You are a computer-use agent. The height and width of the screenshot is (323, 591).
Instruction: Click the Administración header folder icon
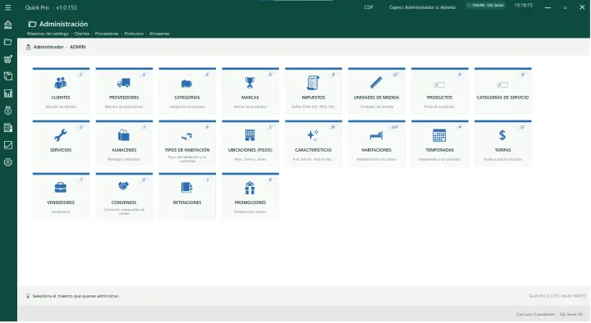32,24
